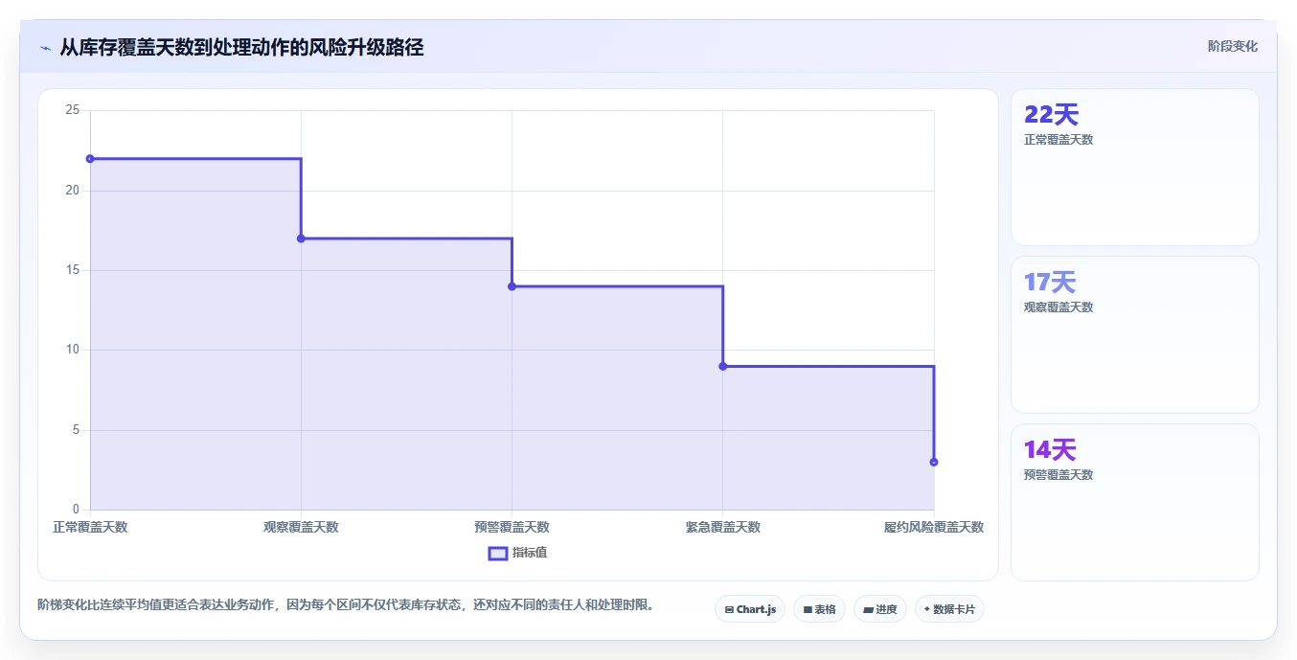This screenshot has width=1297, height=660.
Task: Click y-axis value 5
Action: [x=76, y=430]
